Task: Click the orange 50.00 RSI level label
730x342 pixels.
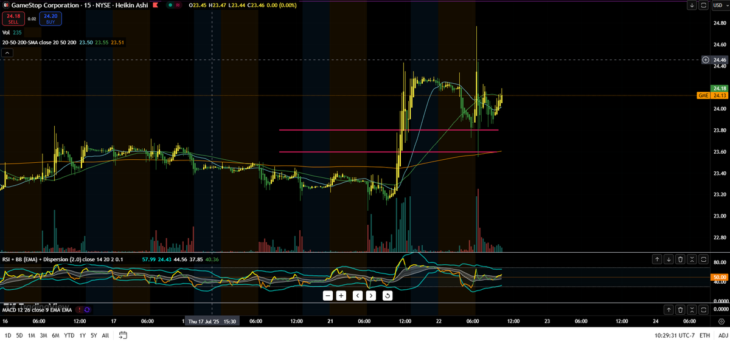Action: click(x=720, y=277)
